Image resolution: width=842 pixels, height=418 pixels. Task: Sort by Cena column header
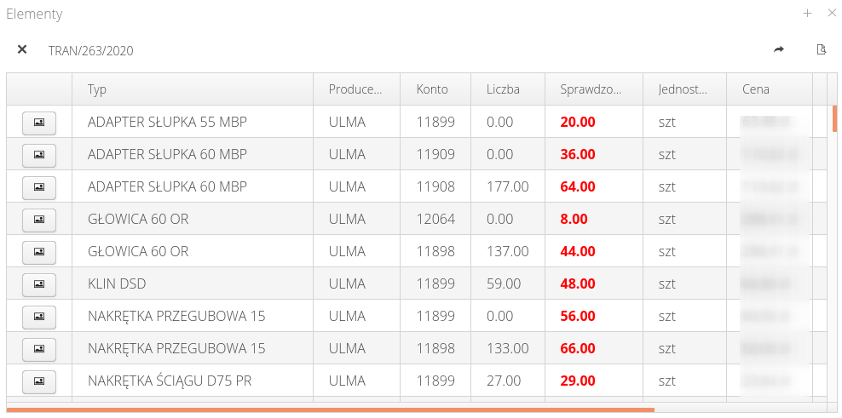(770, 89)
